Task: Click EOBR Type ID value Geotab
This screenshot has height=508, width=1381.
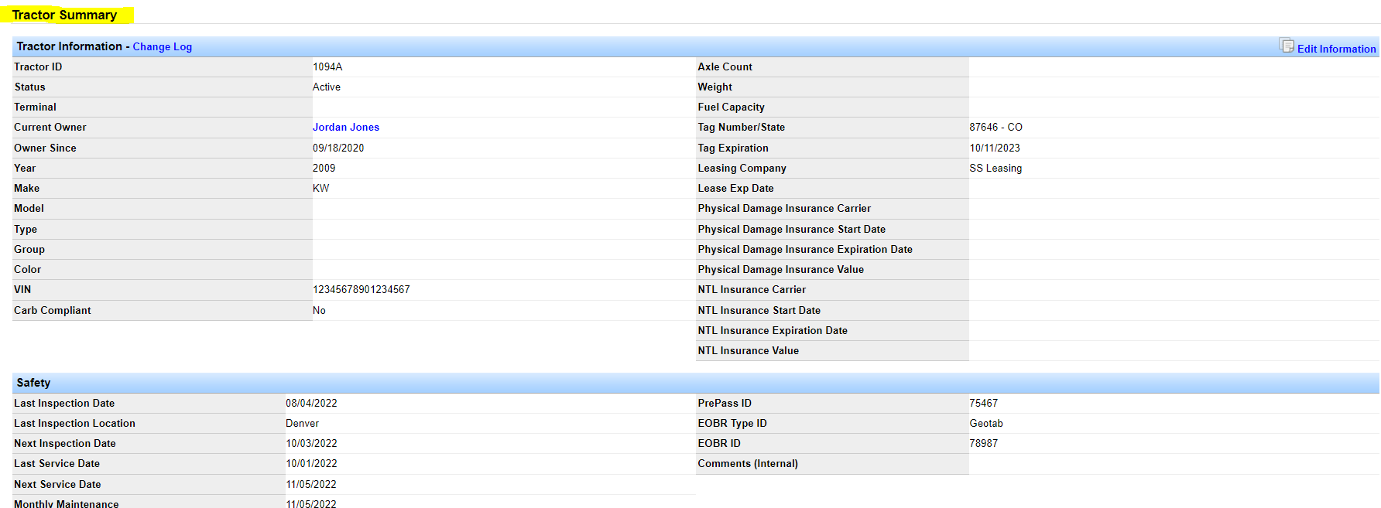Action: 986,424
